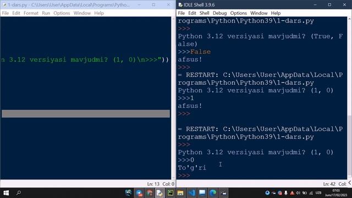Click the 'To'g'ri' output line in the shell
Screen dimensions: 352x198
[x=192, y=168]
